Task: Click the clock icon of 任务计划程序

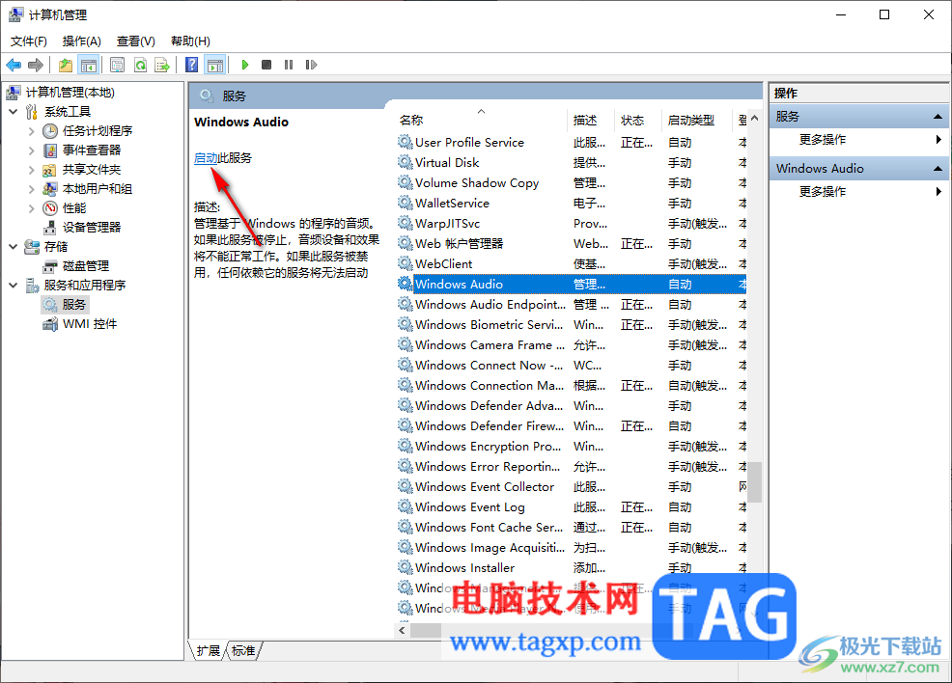Action: (50, 131)
